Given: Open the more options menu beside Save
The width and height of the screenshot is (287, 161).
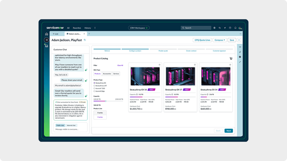Looking at the screenshot, I should 239,40.
